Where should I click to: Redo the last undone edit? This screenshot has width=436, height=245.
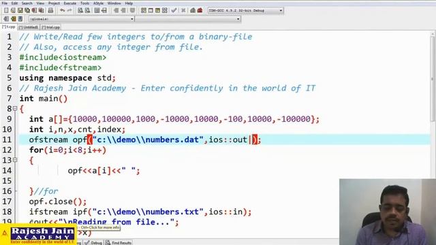(69, 11)
